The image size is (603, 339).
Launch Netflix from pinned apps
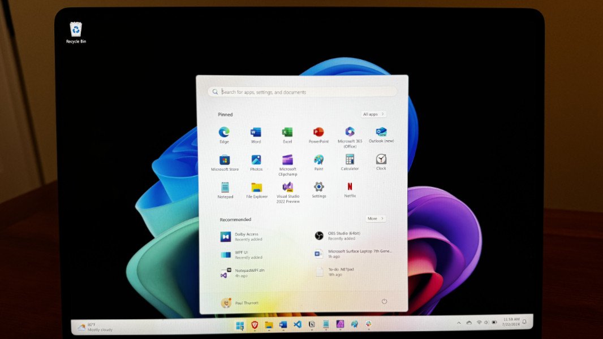point(350,187)
